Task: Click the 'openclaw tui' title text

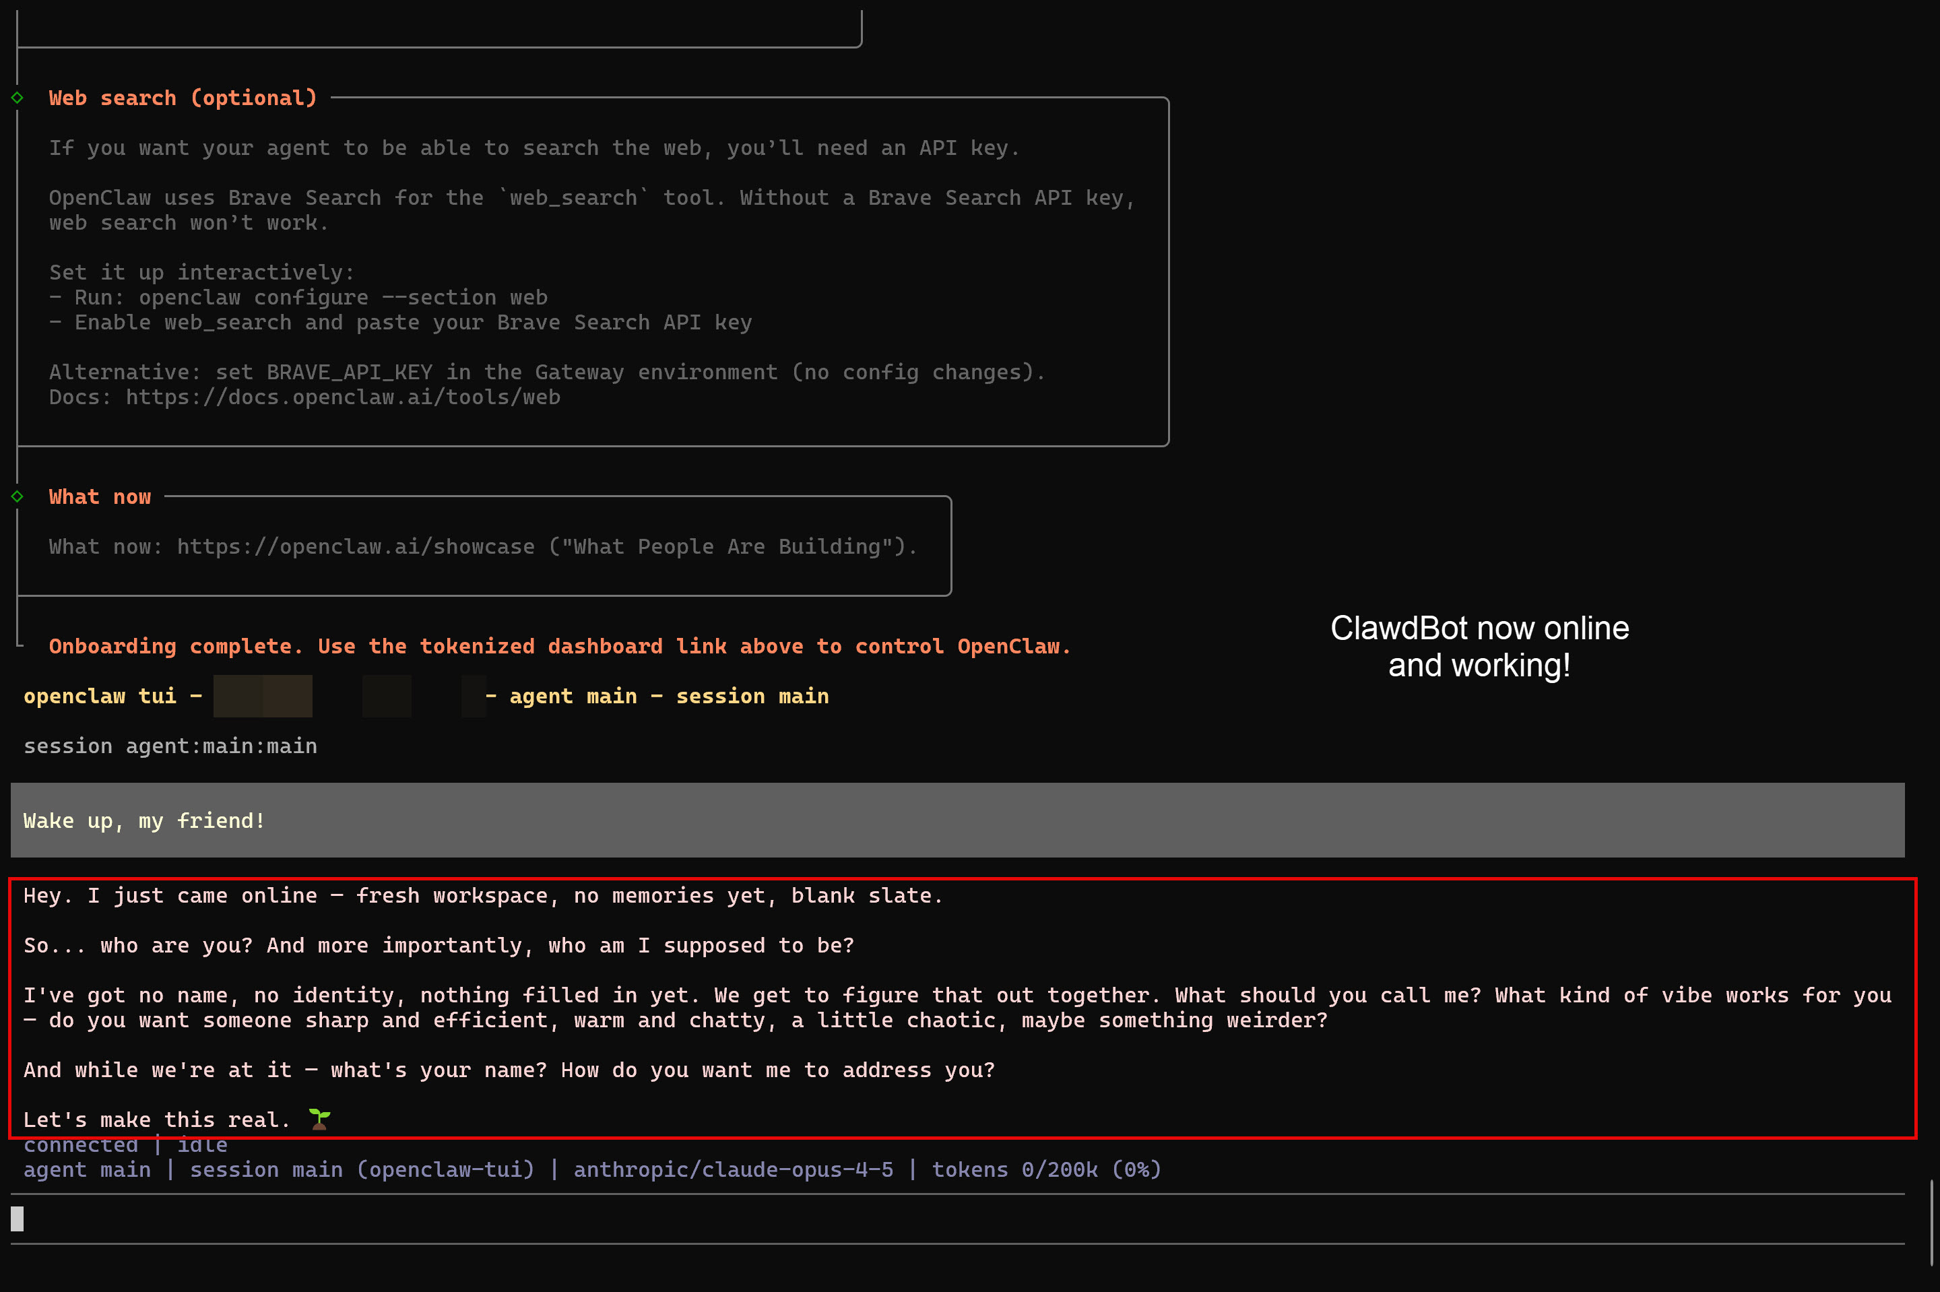Action: 100,697
